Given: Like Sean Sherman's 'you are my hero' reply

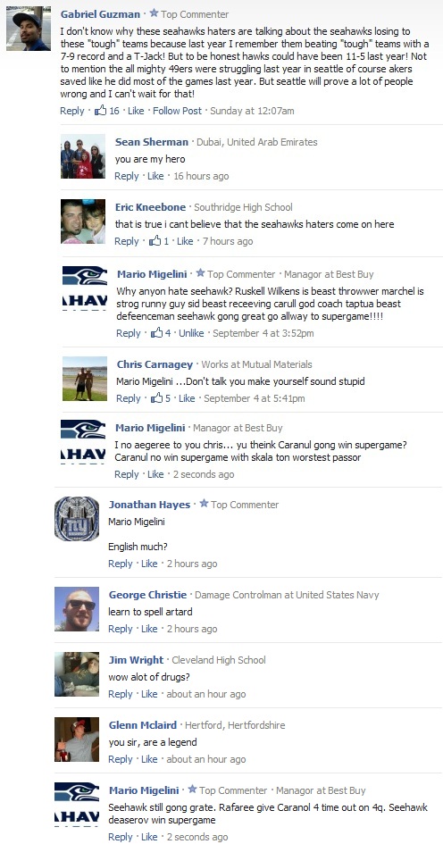Looking at the screenshot, I should point(155,176).
